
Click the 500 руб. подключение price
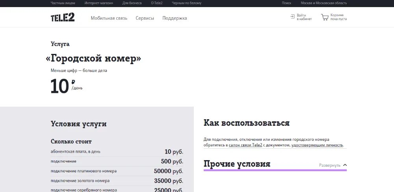pos(172,161)
